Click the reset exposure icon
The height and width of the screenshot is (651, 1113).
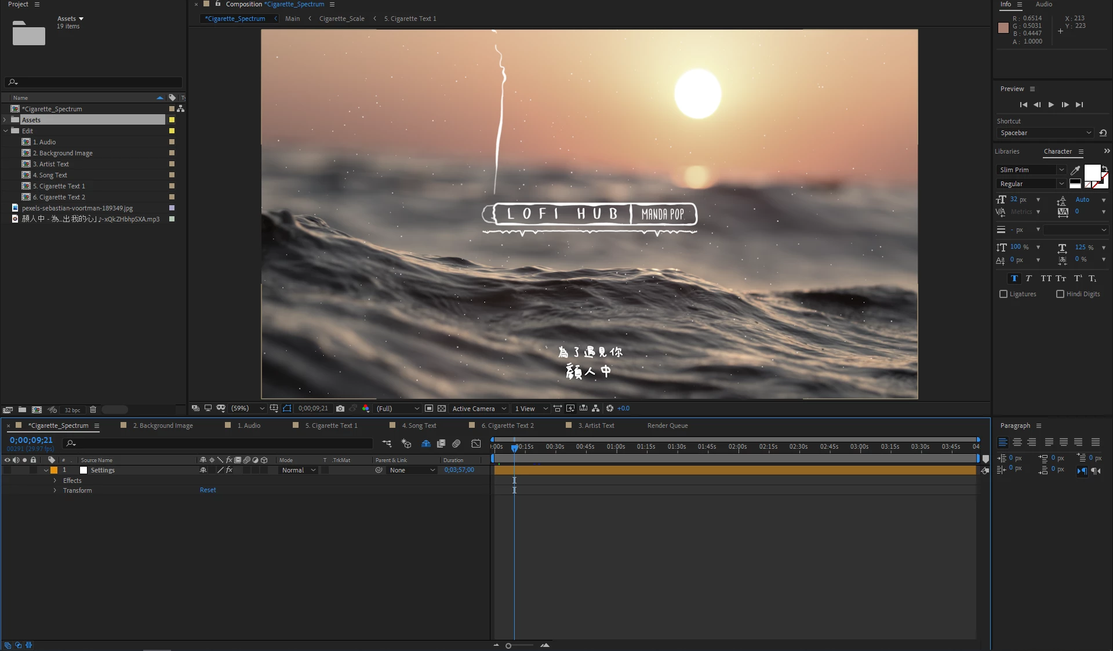[x=610, y=409]
